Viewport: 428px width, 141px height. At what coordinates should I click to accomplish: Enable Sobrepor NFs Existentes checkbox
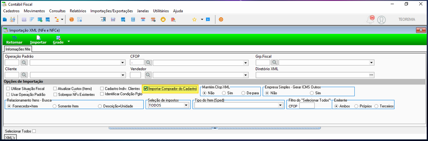(55, 95)
